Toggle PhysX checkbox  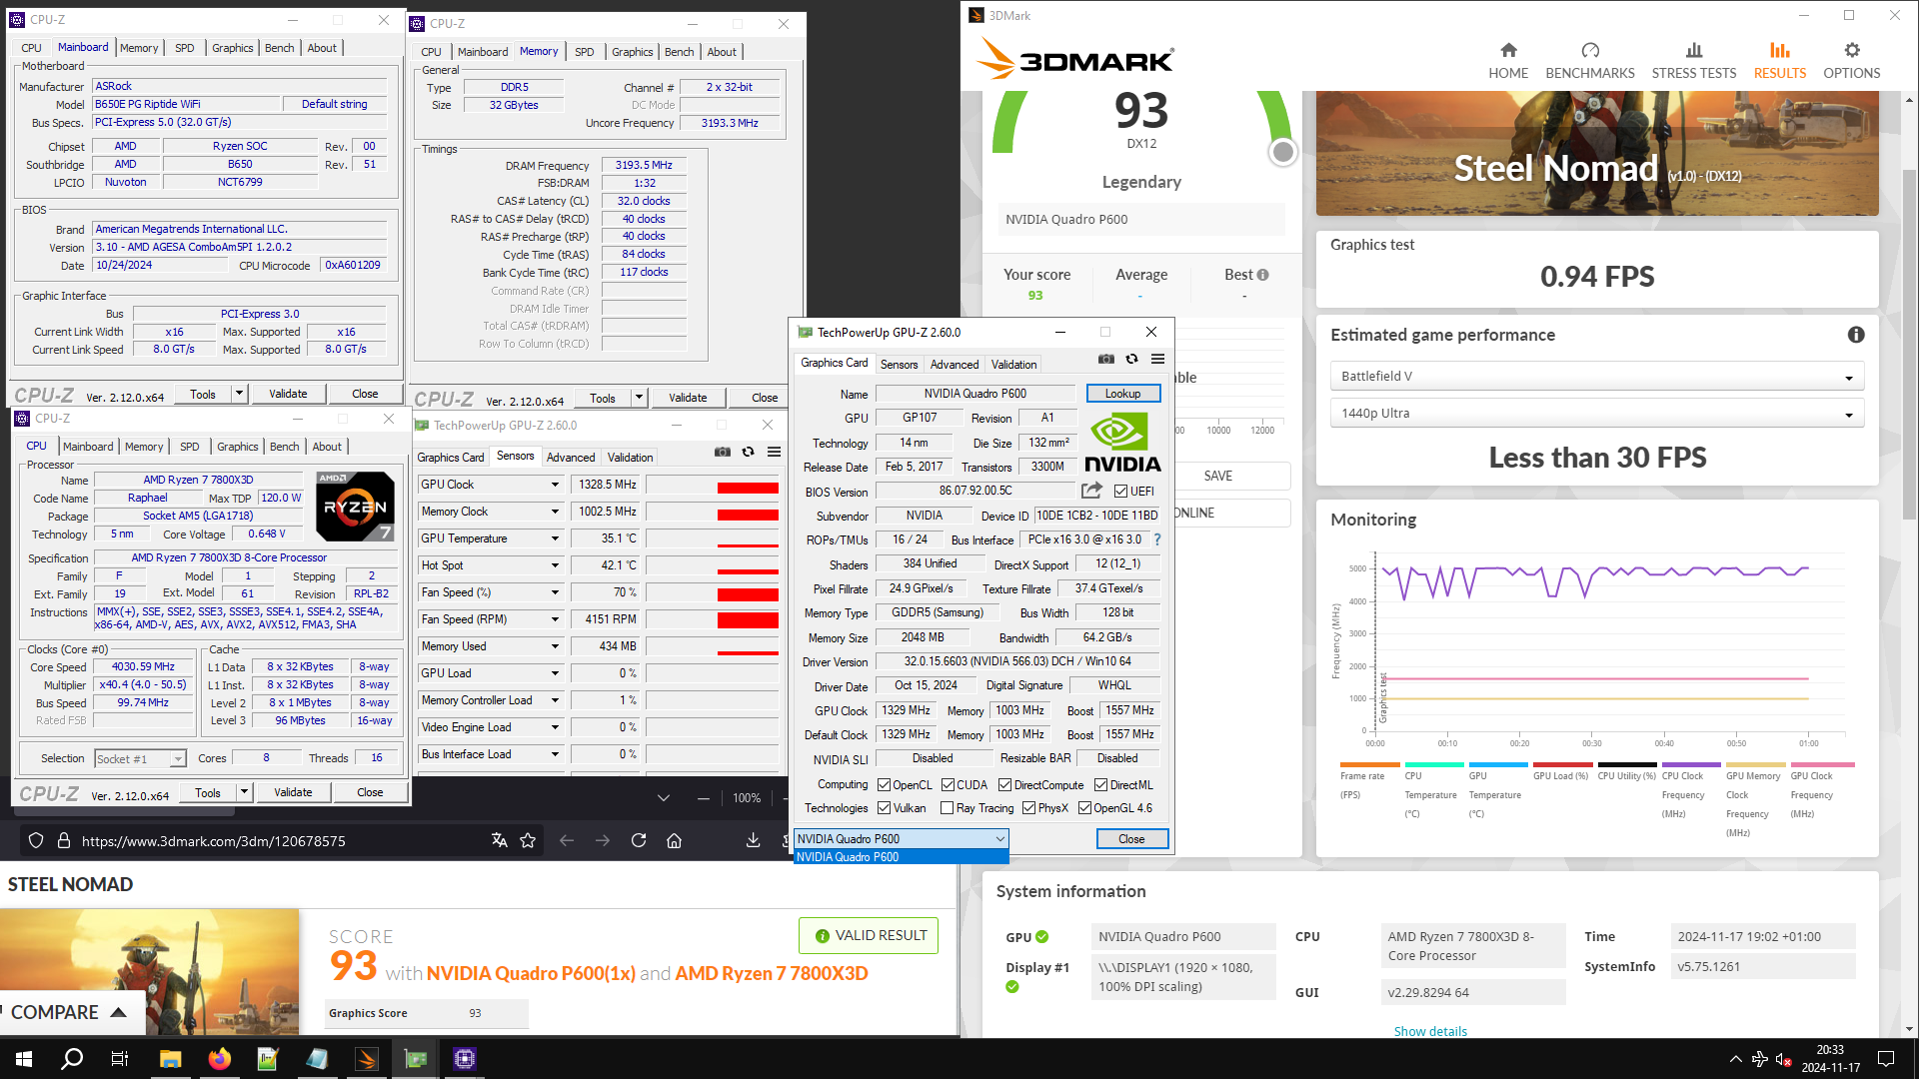click(1028, 808)
